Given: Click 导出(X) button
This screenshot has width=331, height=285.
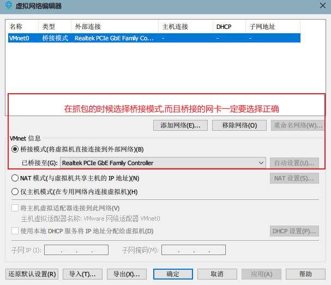Looking at the screenshot, I should tap(127, 274).
